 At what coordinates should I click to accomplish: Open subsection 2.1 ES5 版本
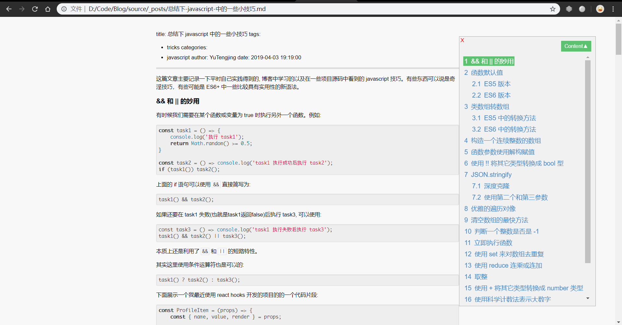coord(491,84)
